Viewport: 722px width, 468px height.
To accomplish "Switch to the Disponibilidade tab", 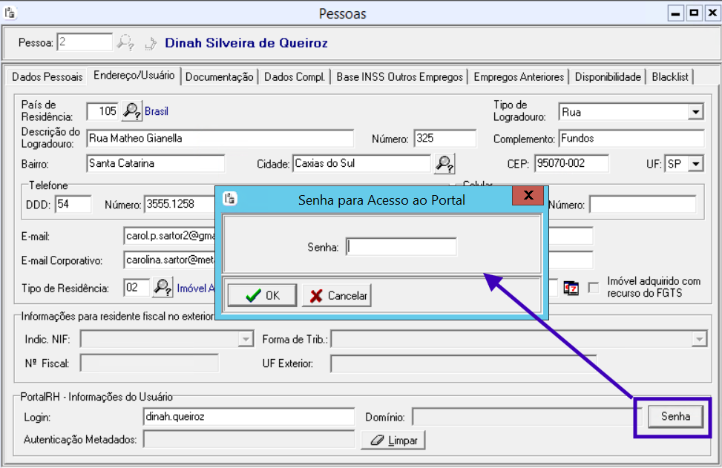I will point(608,77).
